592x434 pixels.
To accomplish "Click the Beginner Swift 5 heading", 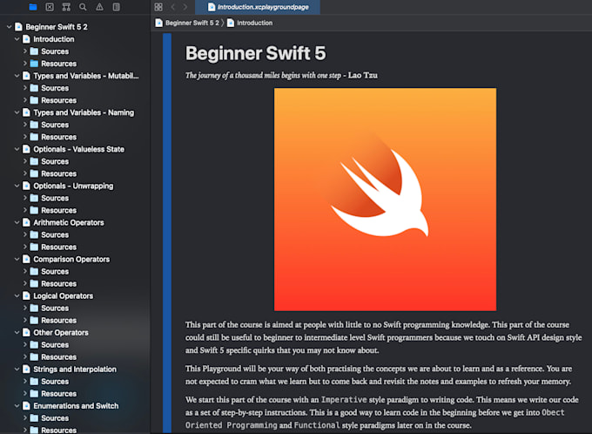I will pos(256,53).
